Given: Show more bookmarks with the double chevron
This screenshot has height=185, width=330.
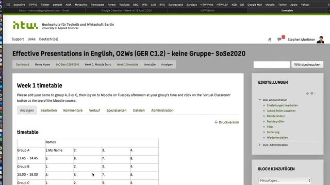Looking at the screenshot, I should [x=328, y=5].
